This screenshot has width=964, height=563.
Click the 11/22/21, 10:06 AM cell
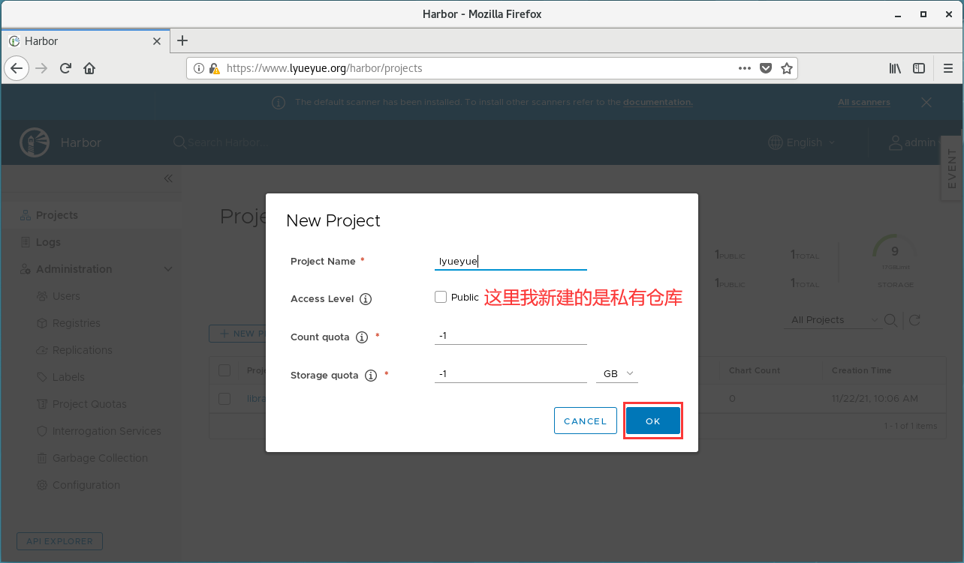point(875,398)
